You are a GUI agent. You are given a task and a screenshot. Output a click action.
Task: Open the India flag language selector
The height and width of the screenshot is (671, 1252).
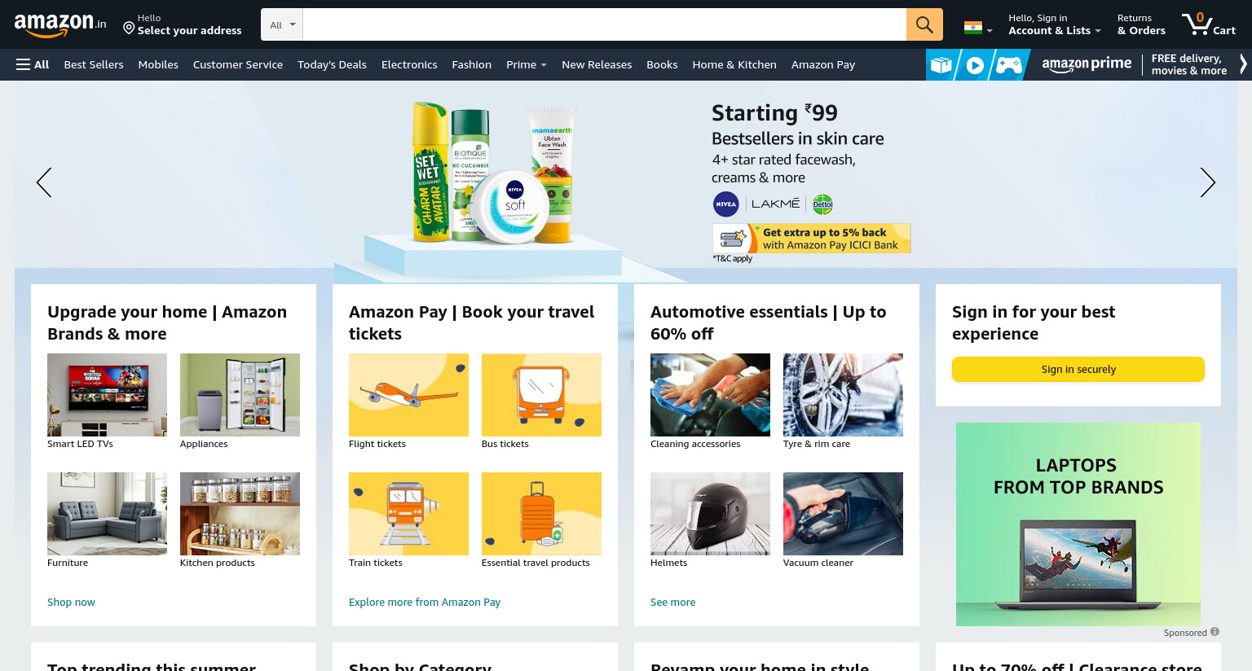pos(978,29)
